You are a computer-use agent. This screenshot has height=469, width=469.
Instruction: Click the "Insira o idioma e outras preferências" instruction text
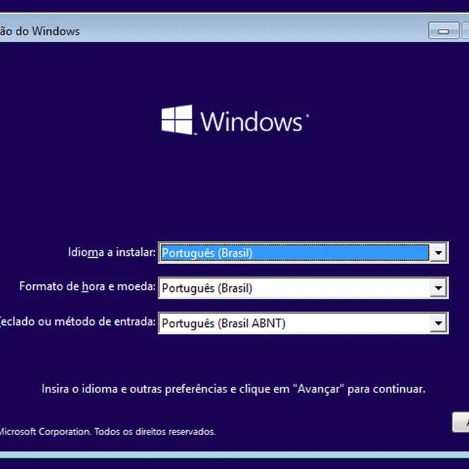click(x=233, y=389)
